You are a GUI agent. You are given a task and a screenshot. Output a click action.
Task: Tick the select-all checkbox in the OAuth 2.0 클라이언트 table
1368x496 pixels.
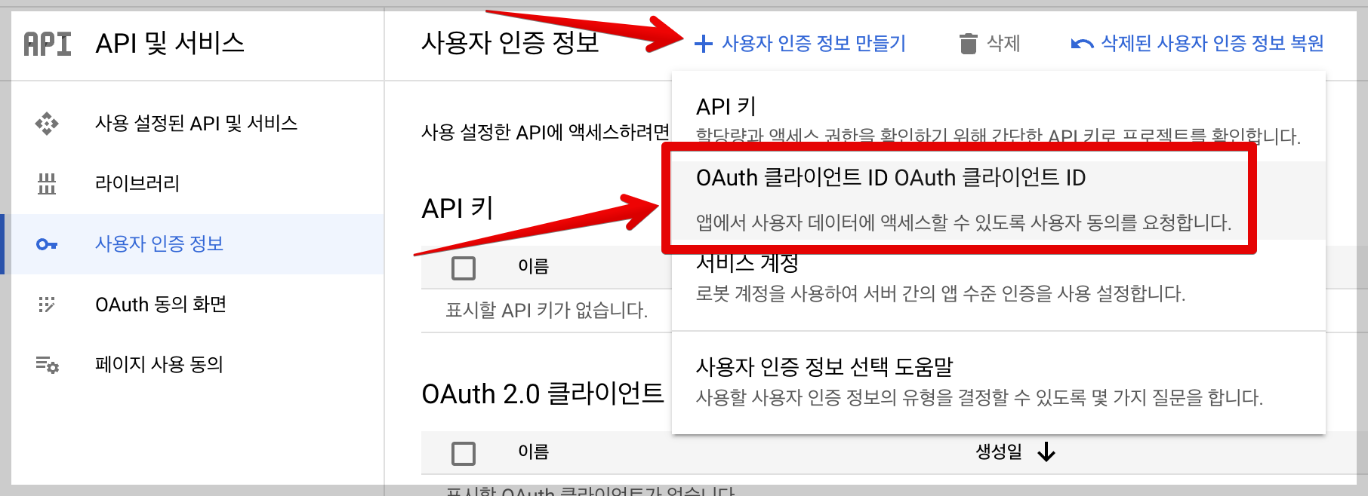pos(464,454)
